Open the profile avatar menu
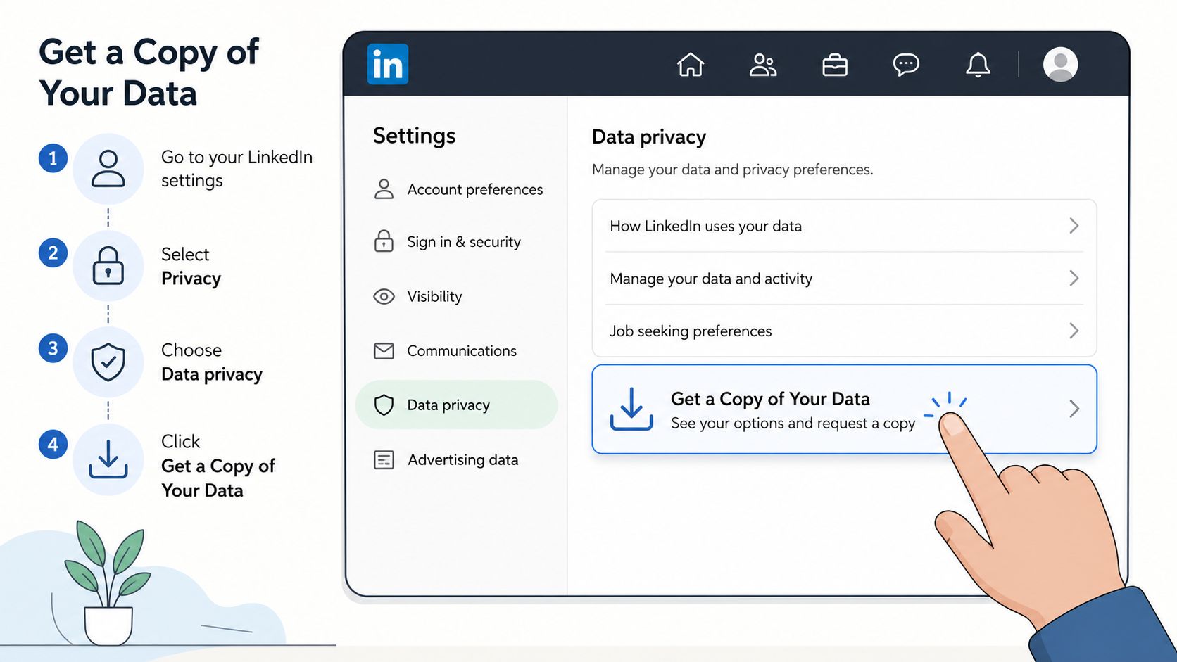 1060,64
